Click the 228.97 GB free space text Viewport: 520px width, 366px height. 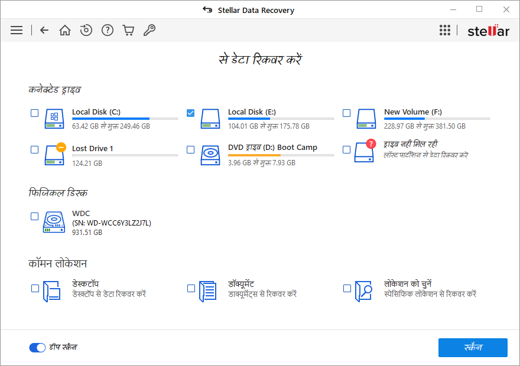pyautogui.click(x=425, y=126)
